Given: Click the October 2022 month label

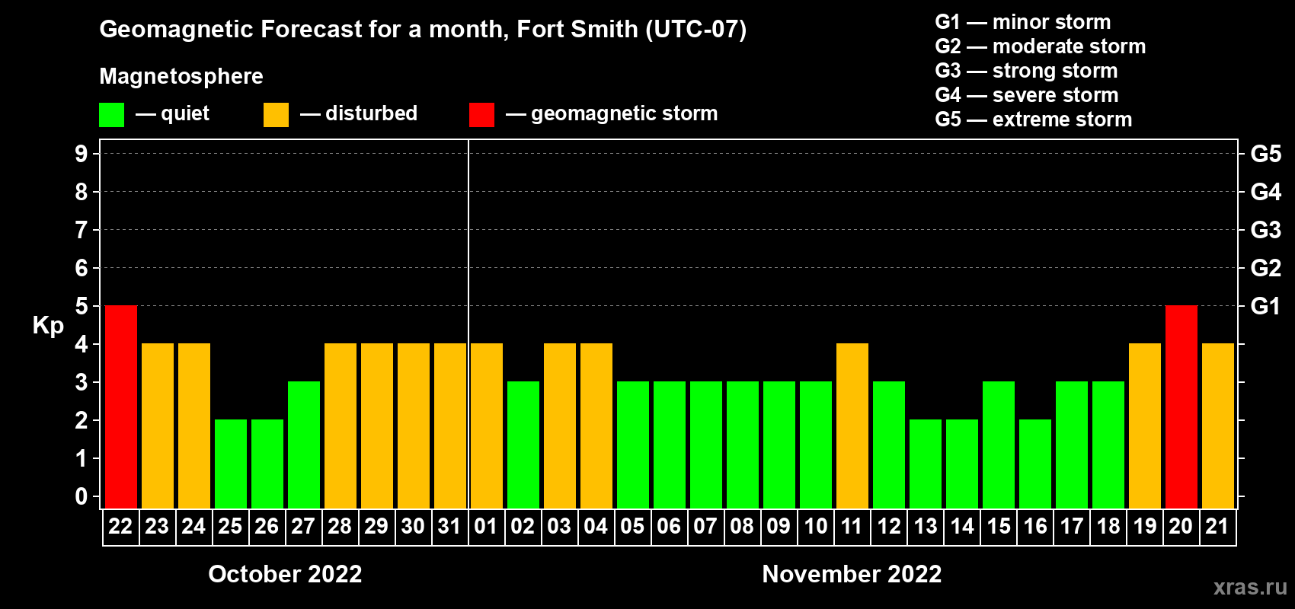Looking at the screenshot, I should [x=285, y=574].
